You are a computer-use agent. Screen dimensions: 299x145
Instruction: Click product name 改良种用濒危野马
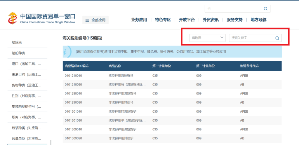pyautogui.click(x=121, y=76)
